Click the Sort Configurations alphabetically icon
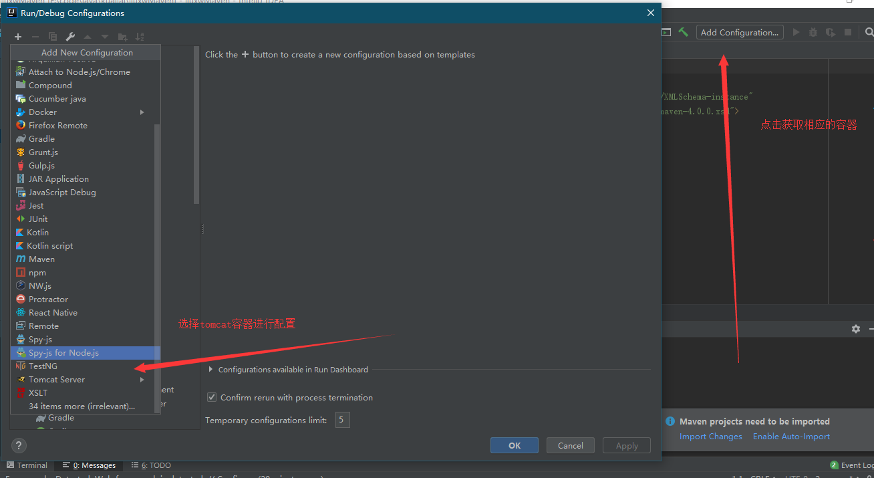 tap(140, 37)
